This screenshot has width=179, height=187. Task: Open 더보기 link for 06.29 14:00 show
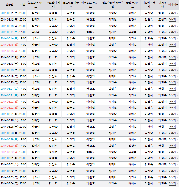[172, 146]
